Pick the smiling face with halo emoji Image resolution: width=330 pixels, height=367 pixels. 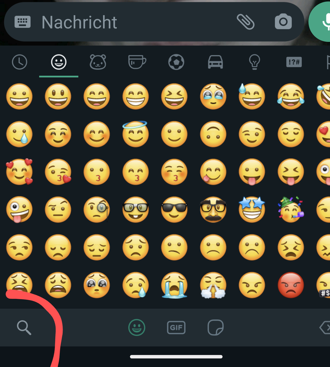135,134
